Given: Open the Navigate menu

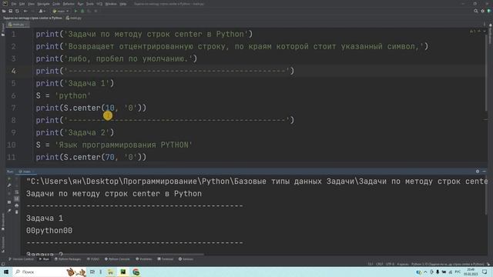Looking at the screenshot, I should (43, 4).
